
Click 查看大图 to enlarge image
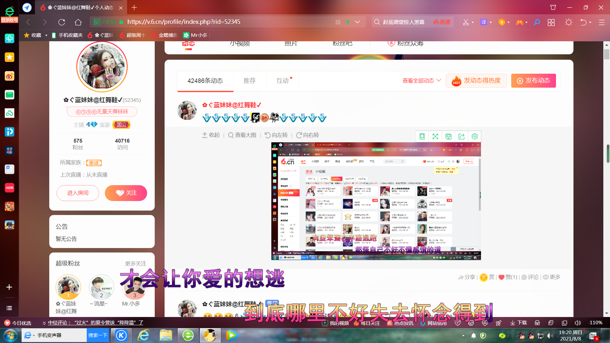click(242, 135)
